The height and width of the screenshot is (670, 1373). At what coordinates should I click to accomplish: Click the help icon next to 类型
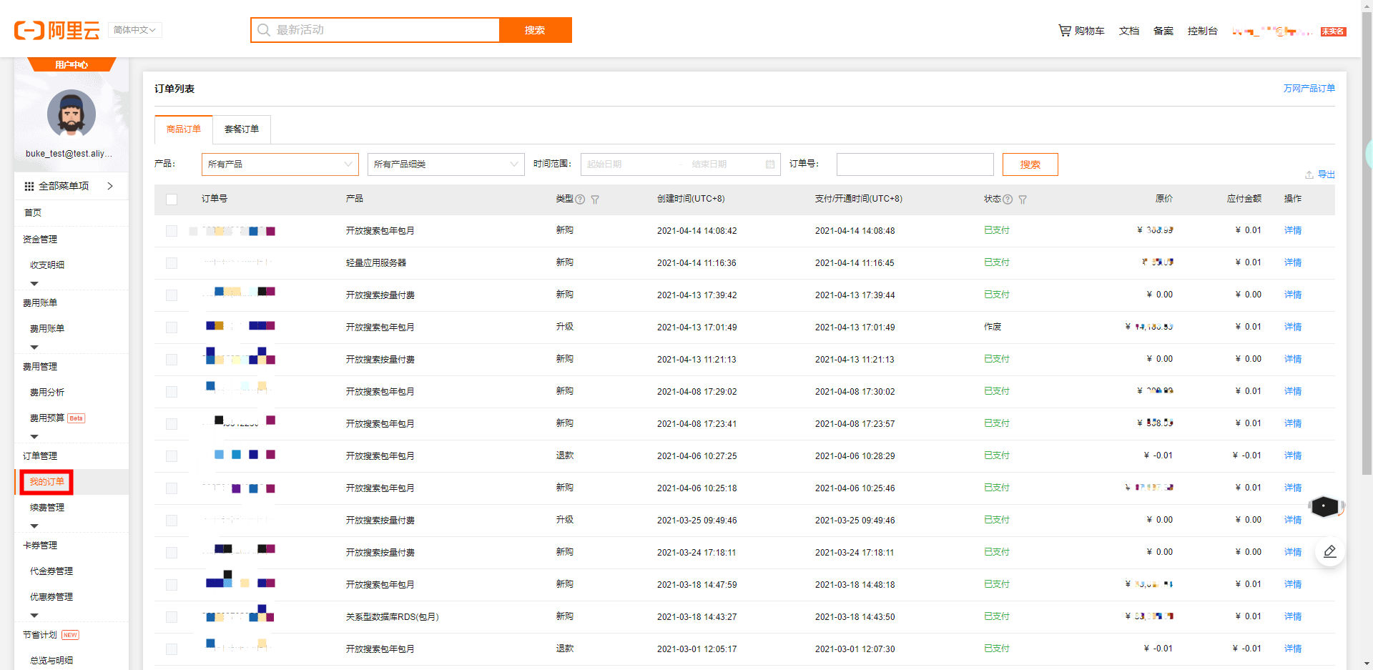[580, 199]
